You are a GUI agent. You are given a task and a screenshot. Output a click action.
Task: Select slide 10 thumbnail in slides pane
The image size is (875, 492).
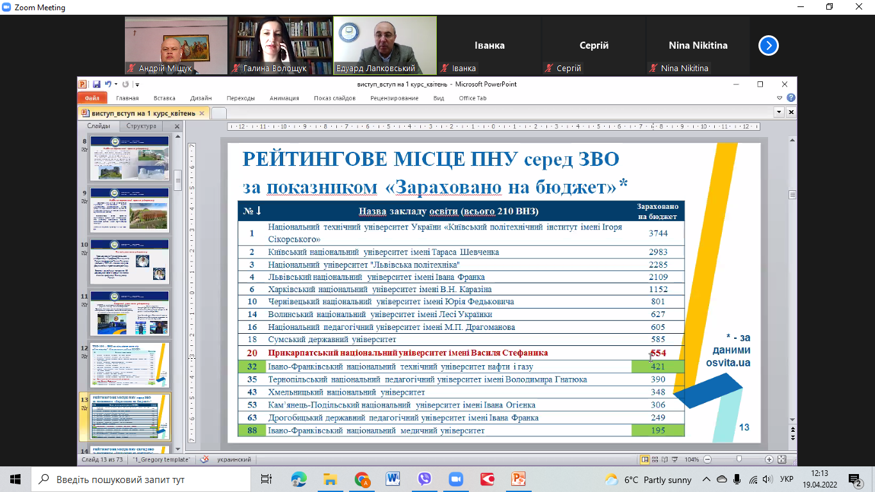click(x=129, y=260)
